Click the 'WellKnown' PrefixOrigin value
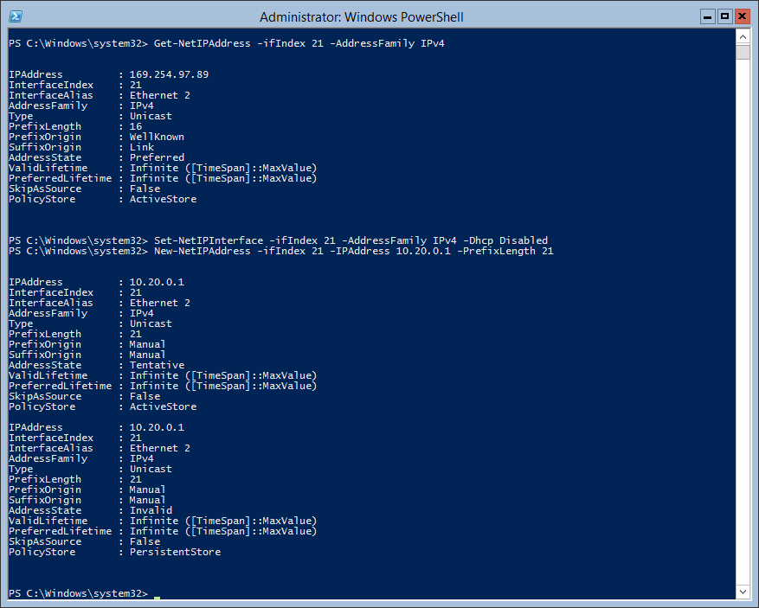Image resolution: width=759 pixels, height=608 pixels. [157, 137]
